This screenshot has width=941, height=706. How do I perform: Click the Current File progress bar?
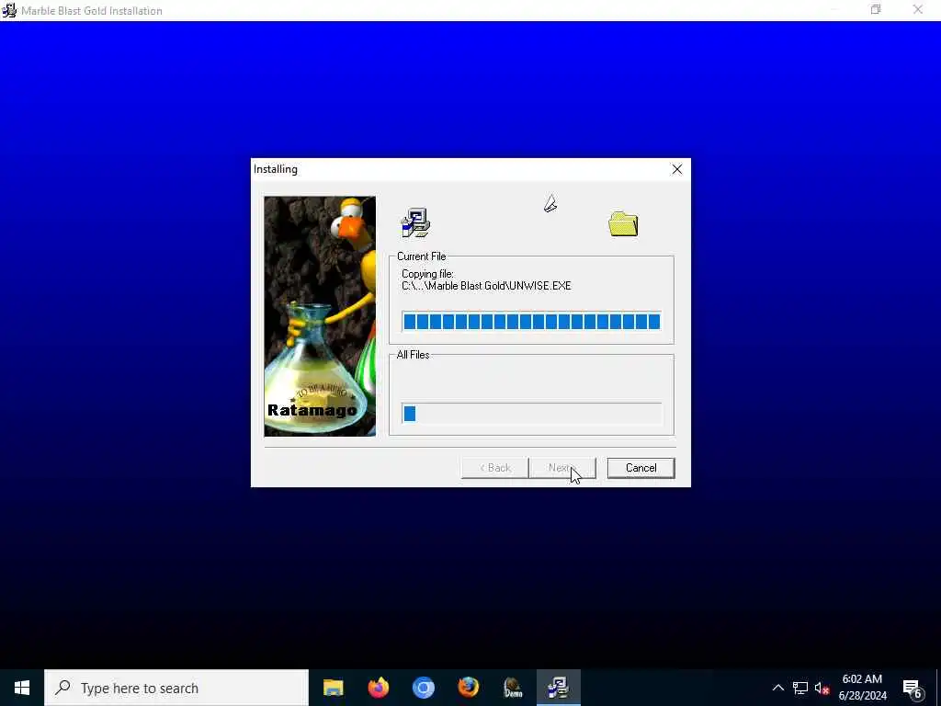pos(532,321)
